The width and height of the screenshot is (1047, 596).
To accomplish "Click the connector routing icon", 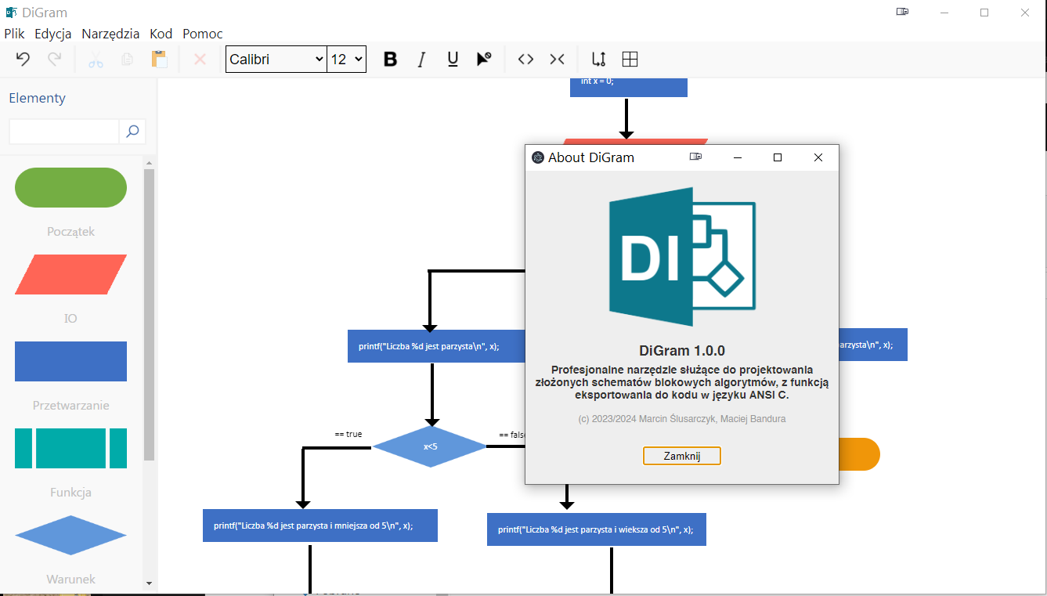I will [x=598, y=59].
